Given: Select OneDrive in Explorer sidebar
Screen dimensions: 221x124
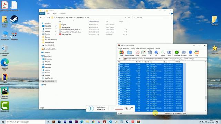Looking at the screenshot, I should 47,53.
